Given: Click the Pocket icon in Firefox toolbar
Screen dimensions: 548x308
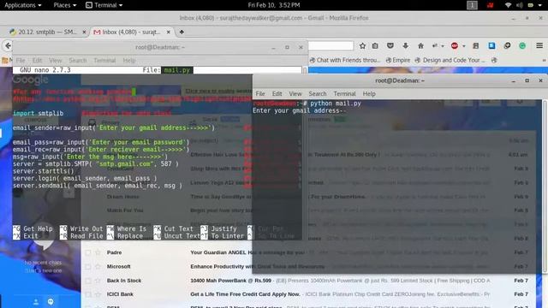Looking at the screenshot, I should click(x=390, y=45).
